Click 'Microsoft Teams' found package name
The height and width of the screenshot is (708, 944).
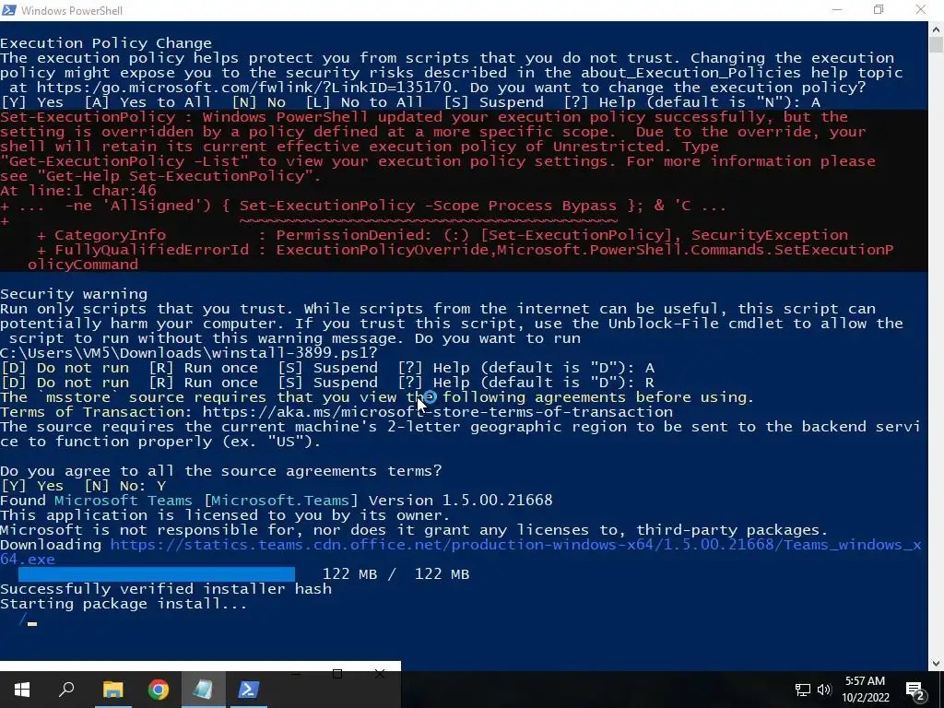tap(124, 501)
